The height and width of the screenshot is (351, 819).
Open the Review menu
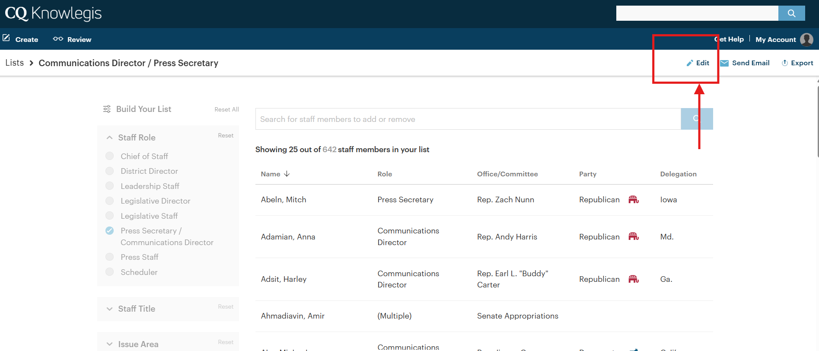(72, 39)
